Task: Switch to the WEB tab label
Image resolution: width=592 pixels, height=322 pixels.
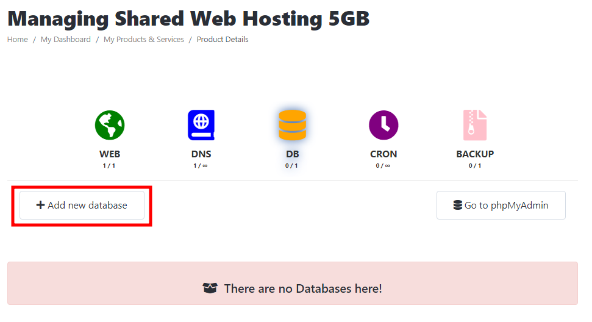Action: pos(110,154)
